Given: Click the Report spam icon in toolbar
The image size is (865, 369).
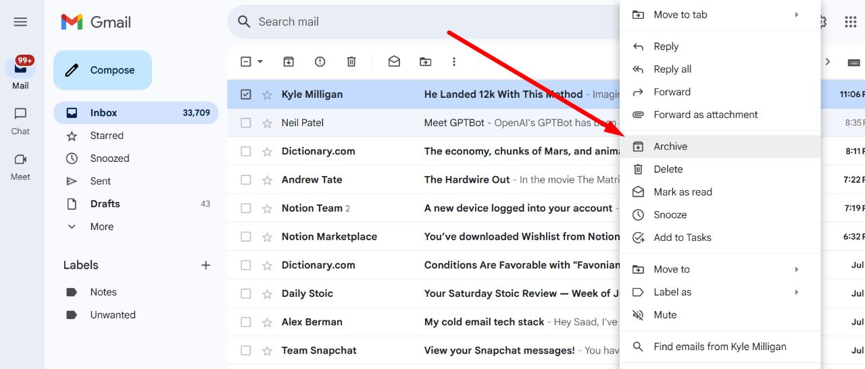Looking at the screenshot, I should click(320, 61).
